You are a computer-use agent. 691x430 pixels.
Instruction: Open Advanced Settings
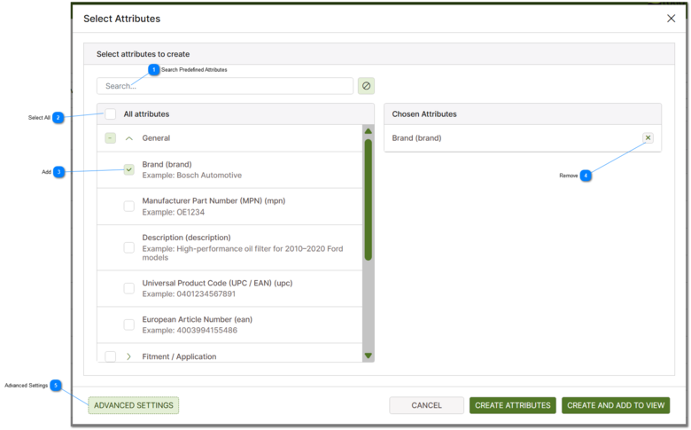click(x=134, y=405)
